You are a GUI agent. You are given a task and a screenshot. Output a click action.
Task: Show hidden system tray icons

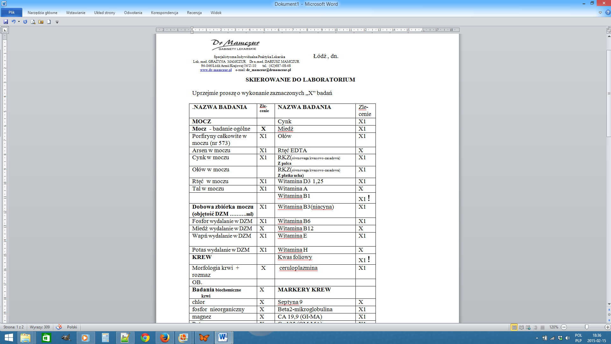coord(537,338)
